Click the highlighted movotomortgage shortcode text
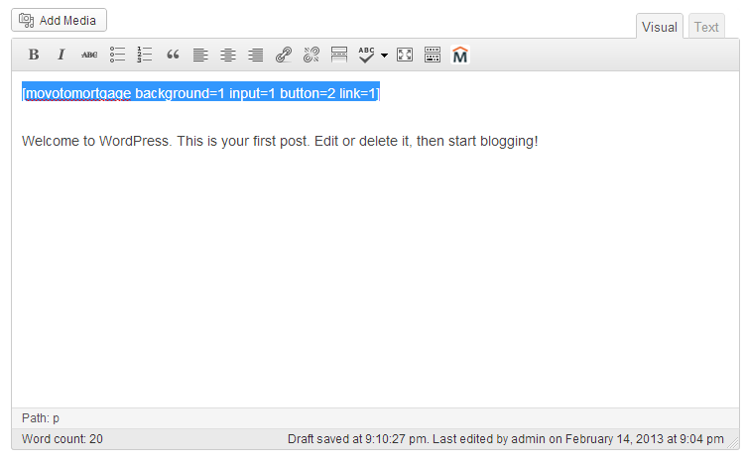Viewport: 746px width, 462px height. tap(200, 93)
